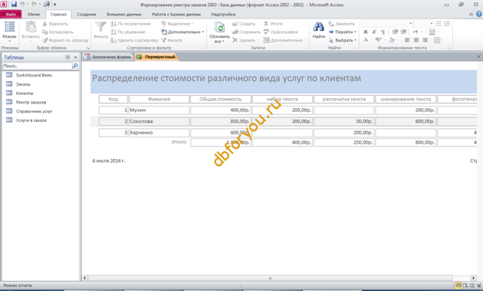Switch to Работа с базами данных tab
The height and width of the screenshot is (291, 483).
click(176, 14)
